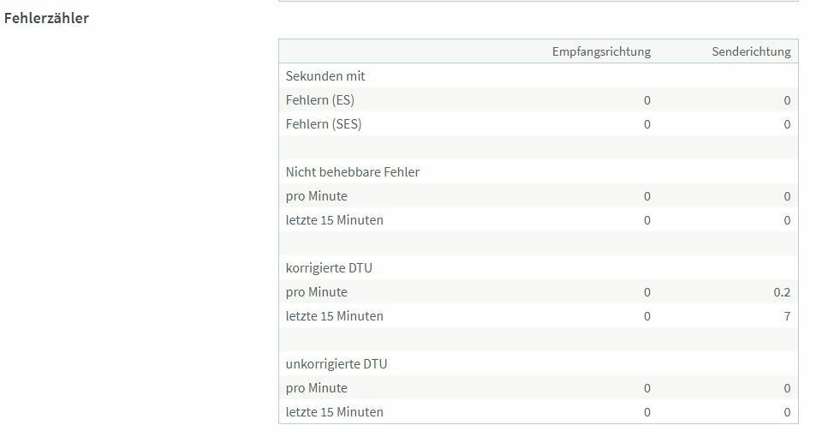
Task: Click Fehlern (SES) Senderichtung value 0
Action: [787, 124]
